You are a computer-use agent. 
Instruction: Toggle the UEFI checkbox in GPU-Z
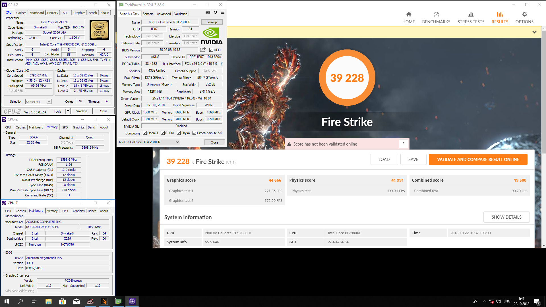click(211, 50)
